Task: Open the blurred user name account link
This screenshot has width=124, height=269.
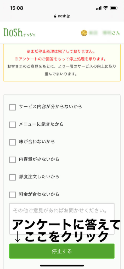Action: click(105, 33)
